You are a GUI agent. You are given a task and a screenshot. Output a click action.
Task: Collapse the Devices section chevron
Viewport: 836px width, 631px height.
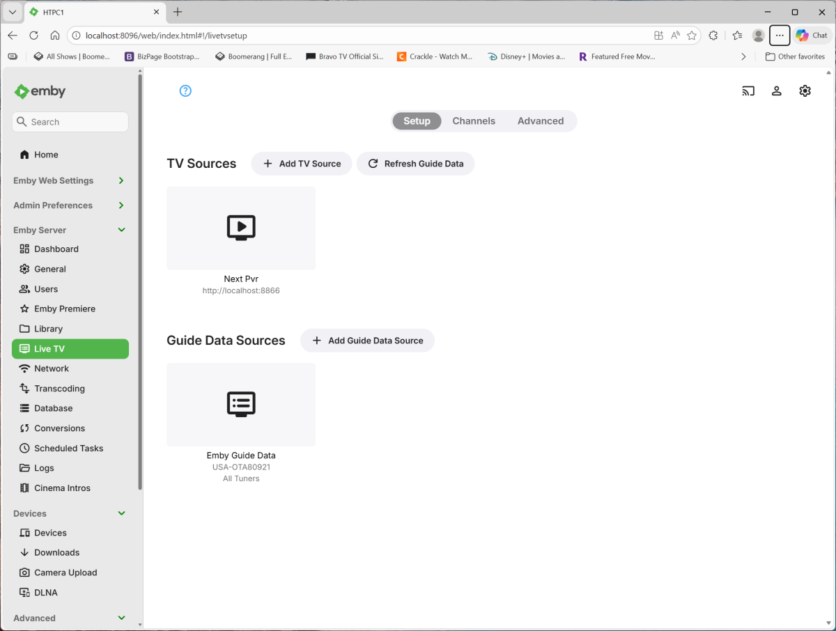(121, 513)
